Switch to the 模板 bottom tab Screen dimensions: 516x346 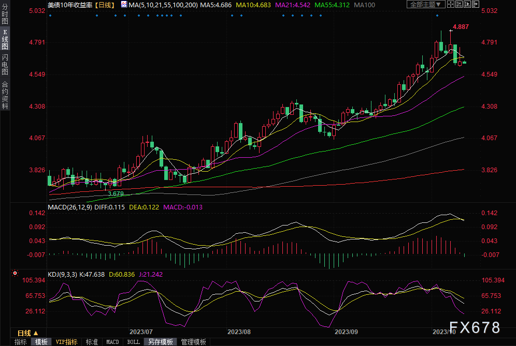click(41, 342)
